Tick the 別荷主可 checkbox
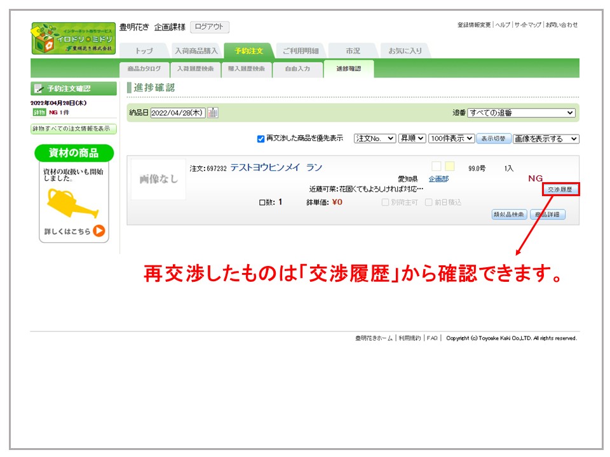This screenshot has width=610, height=457. coord(386,202)
